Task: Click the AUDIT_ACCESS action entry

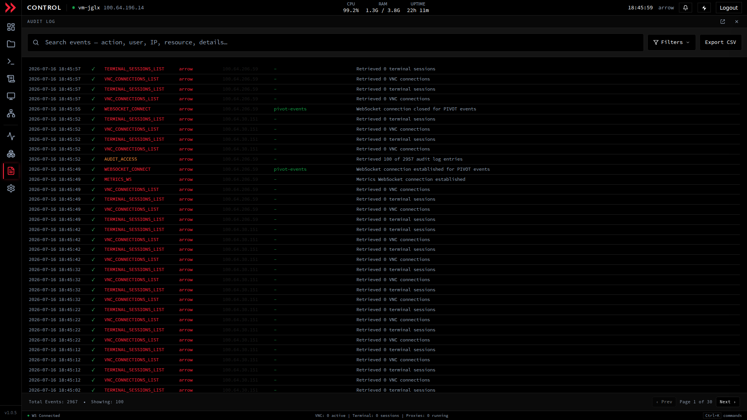Action: (x=121, y=159)
